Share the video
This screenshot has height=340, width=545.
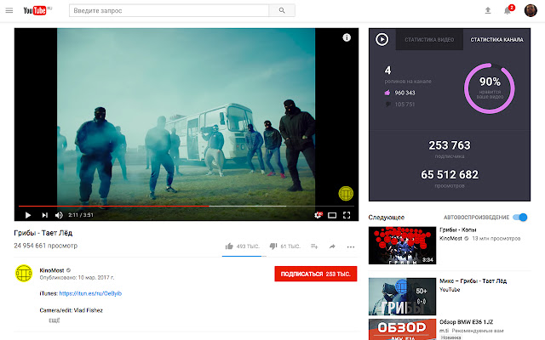pyautogui.click(x=332, y=246)
